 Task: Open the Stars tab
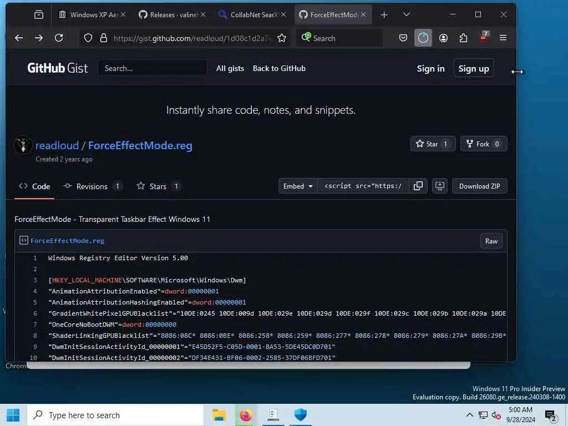pos(159,186)
